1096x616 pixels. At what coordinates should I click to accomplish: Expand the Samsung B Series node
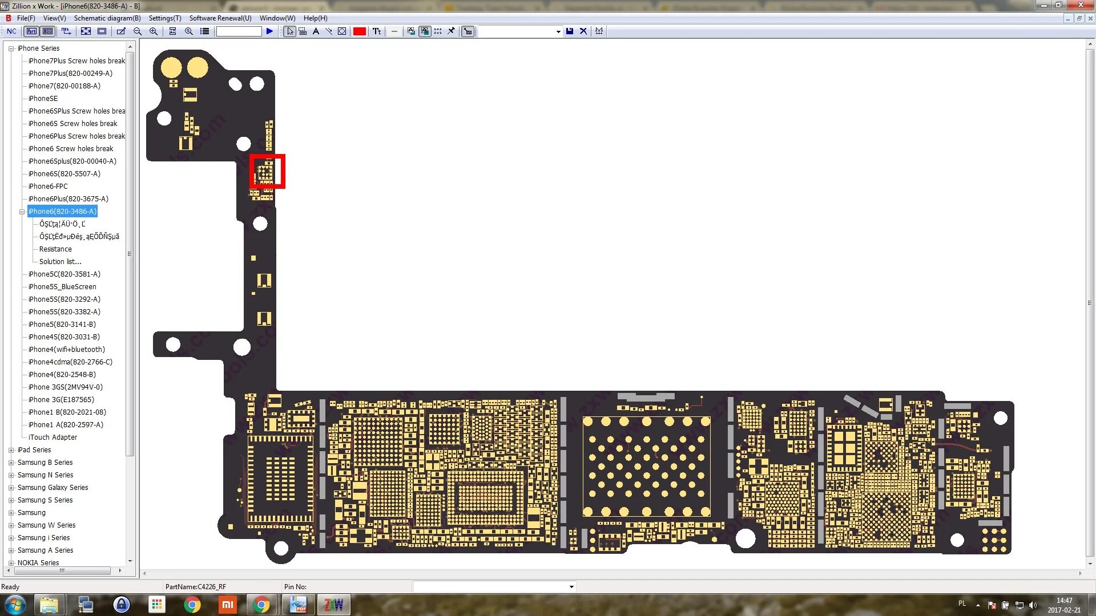(11, 463)
